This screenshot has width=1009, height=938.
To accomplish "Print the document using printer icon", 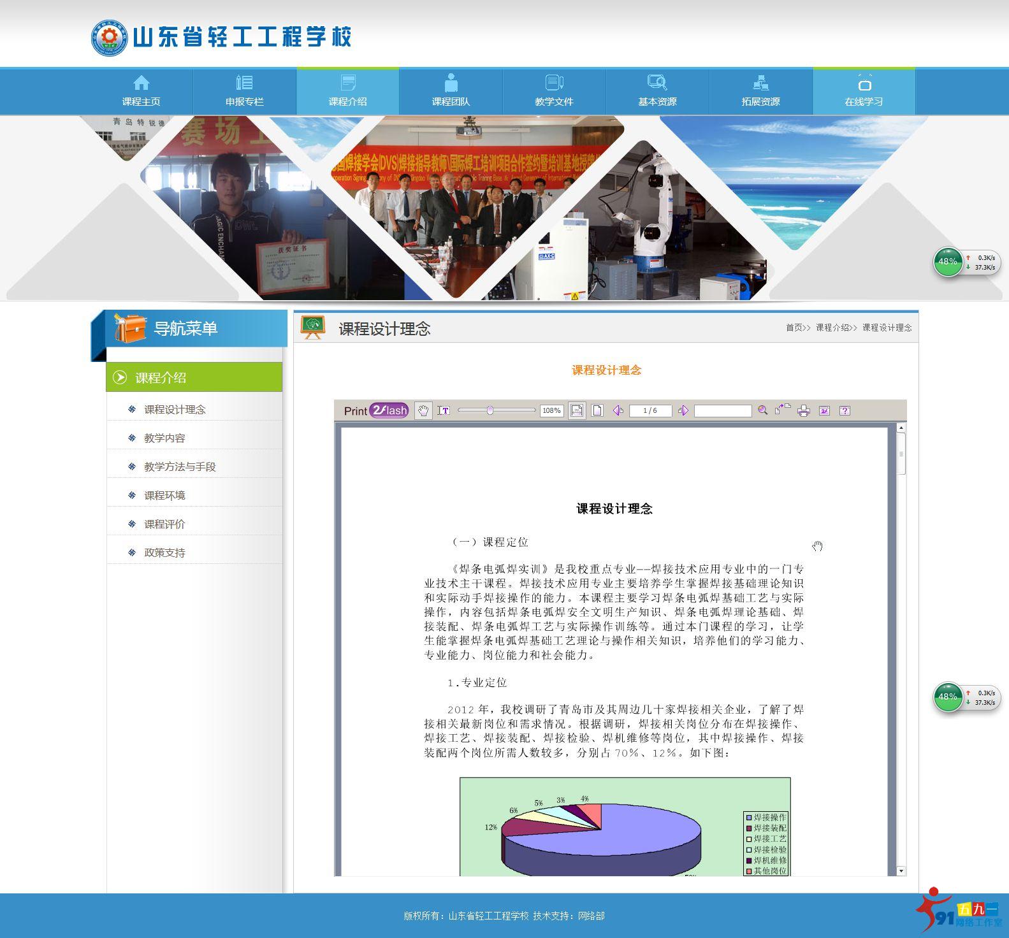I will coord(804,411).
